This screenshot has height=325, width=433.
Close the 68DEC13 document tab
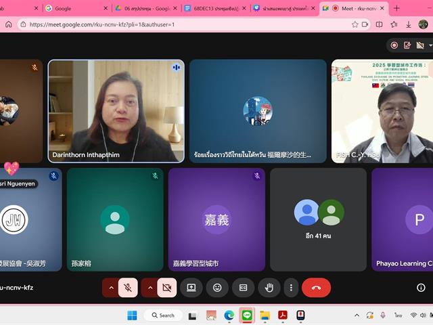coord(244,8)
